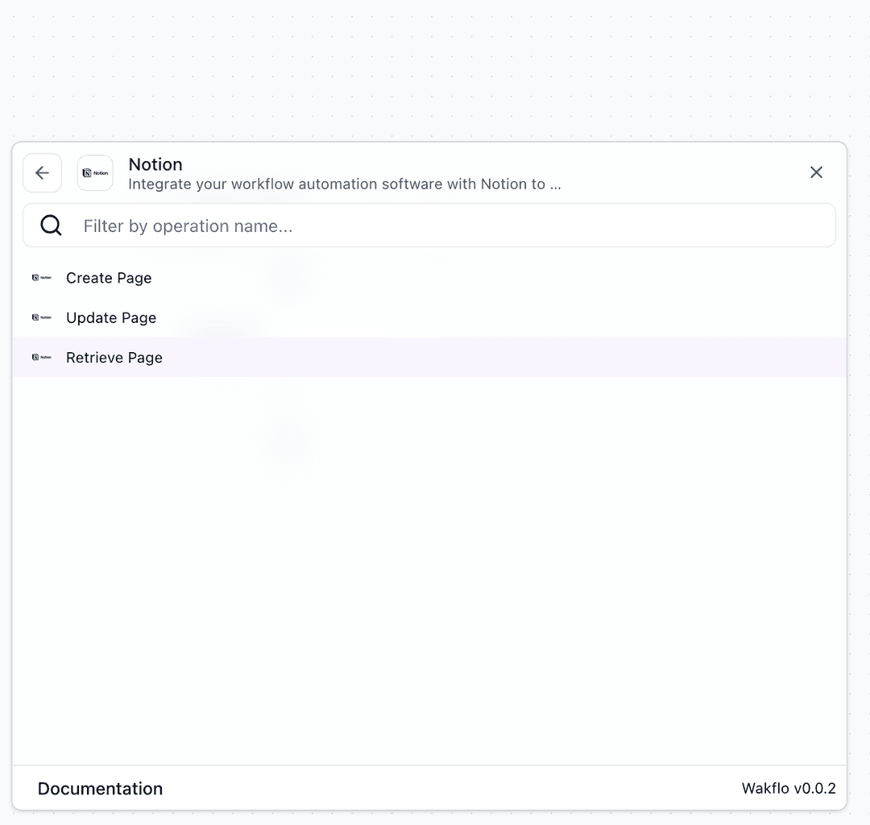Viewport: 870px width, 825px height.
Task: Choose the Update Page operation
Action: [111, 317]
